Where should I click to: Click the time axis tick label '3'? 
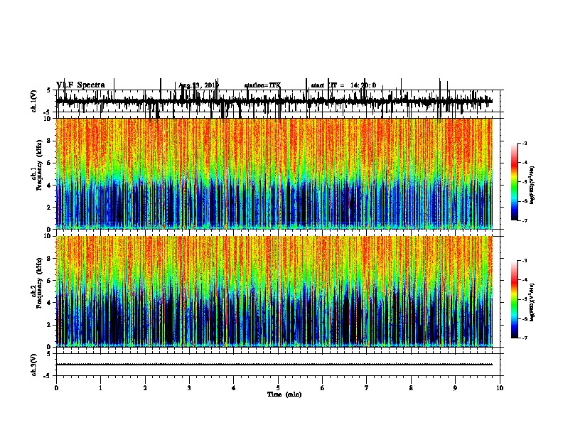point(189,388)
